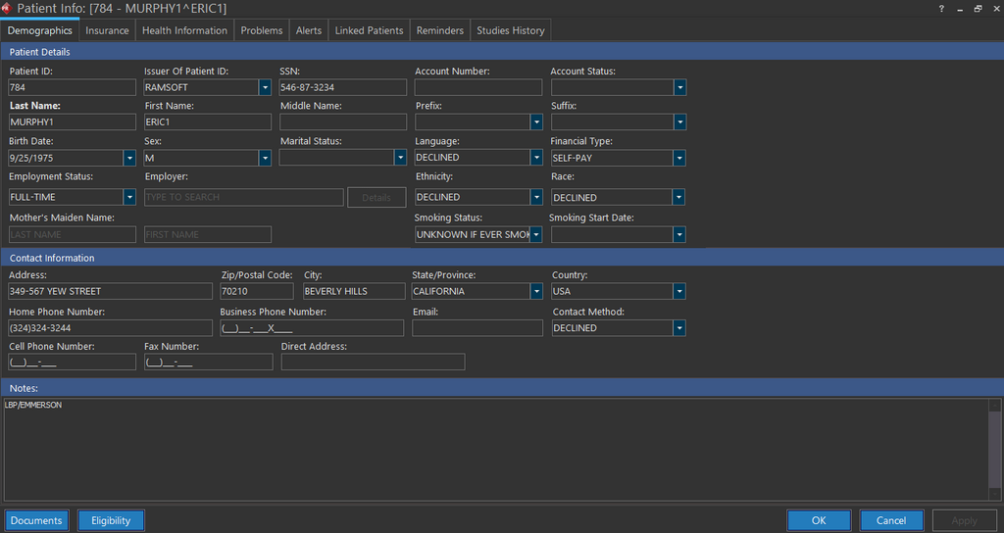Click the application icon in title bar
Image resolution: width=1004 pixels, height=533 pixels.
click(x=8, y=8)
